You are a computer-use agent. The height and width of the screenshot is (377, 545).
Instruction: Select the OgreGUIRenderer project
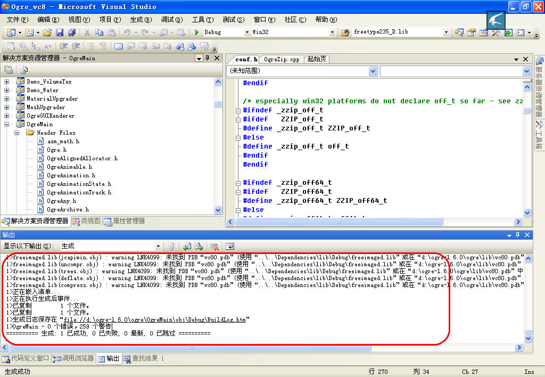pos(51,116)
